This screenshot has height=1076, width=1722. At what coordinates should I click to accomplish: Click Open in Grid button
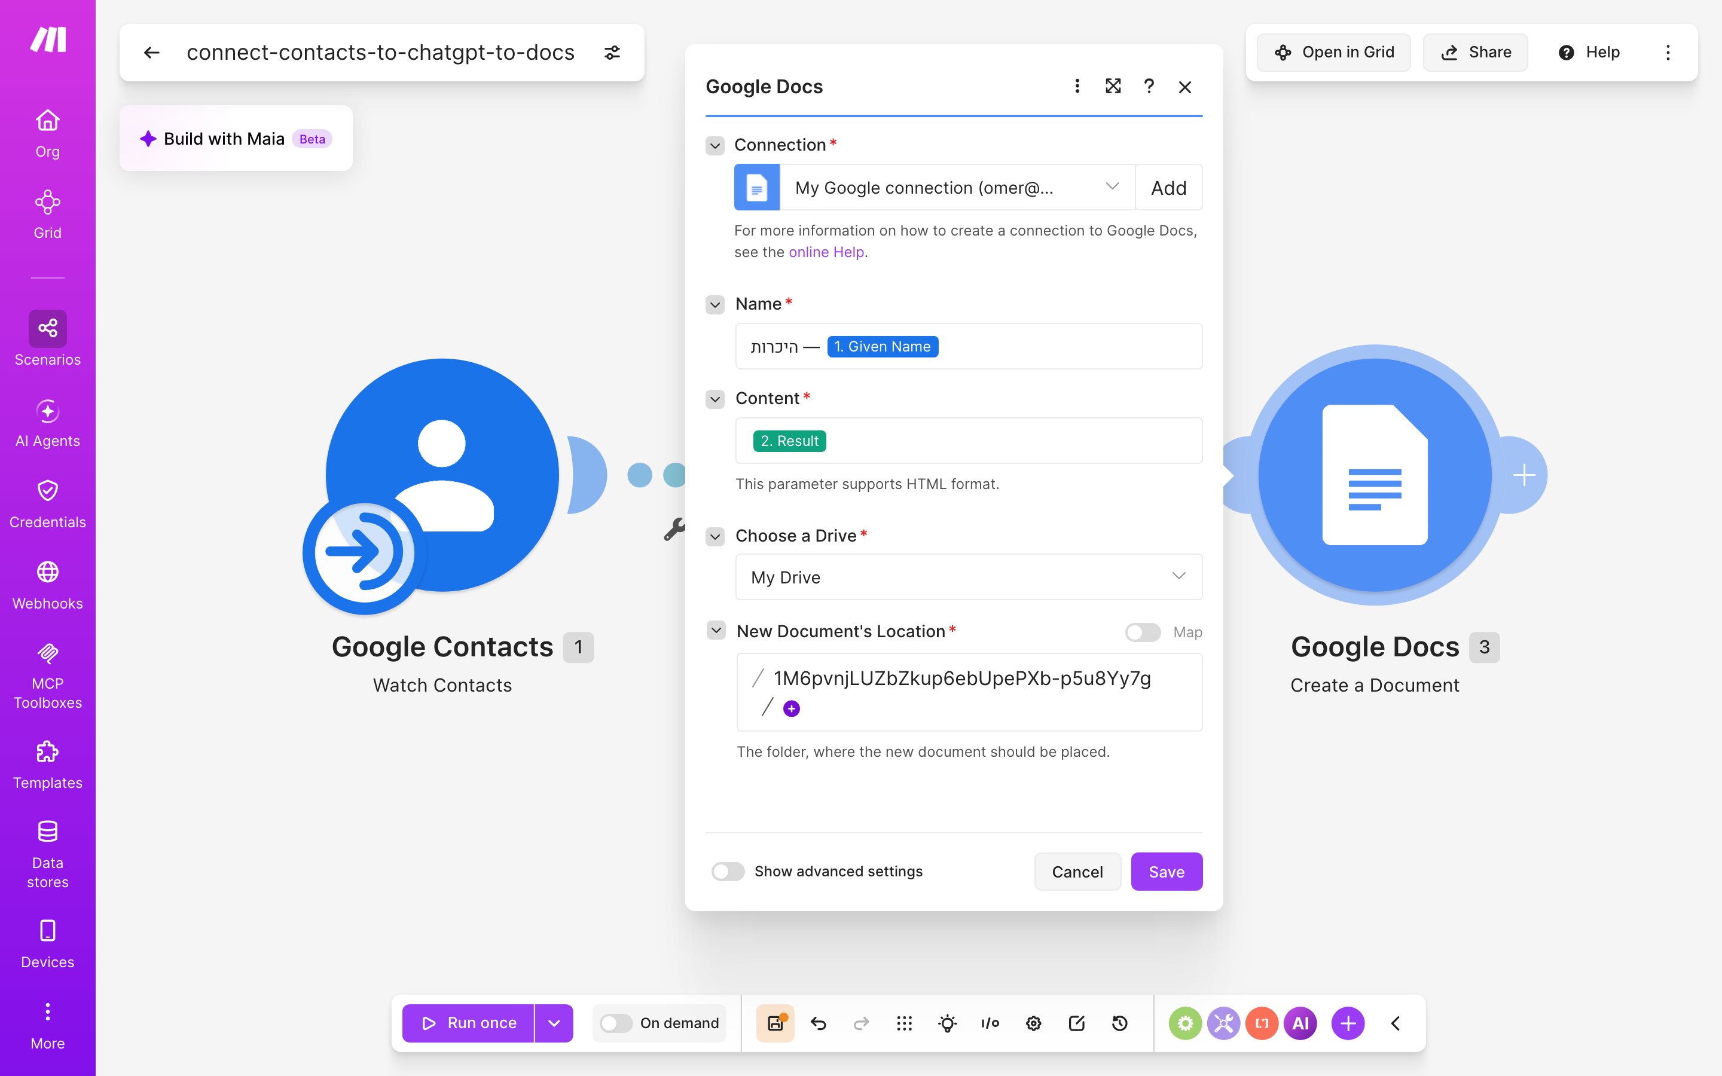pyautogui.click(x=1333, y=53)
